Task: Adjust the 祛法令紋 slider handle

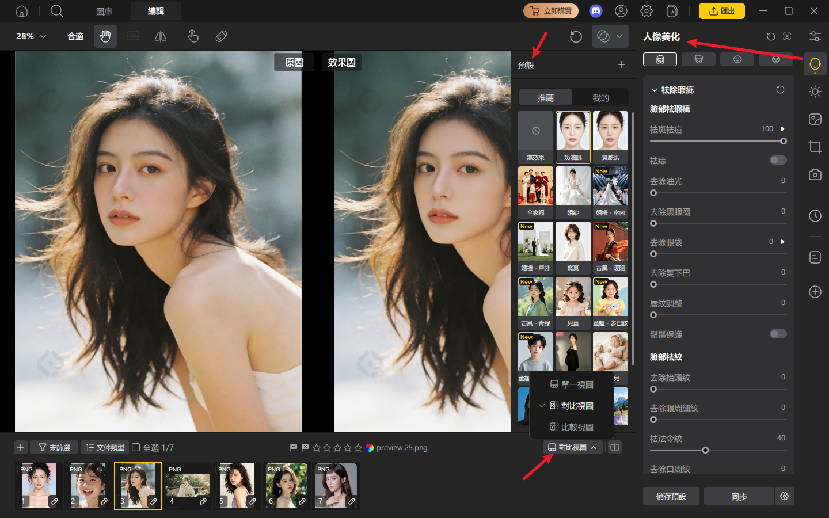Action: pos(705,450)
